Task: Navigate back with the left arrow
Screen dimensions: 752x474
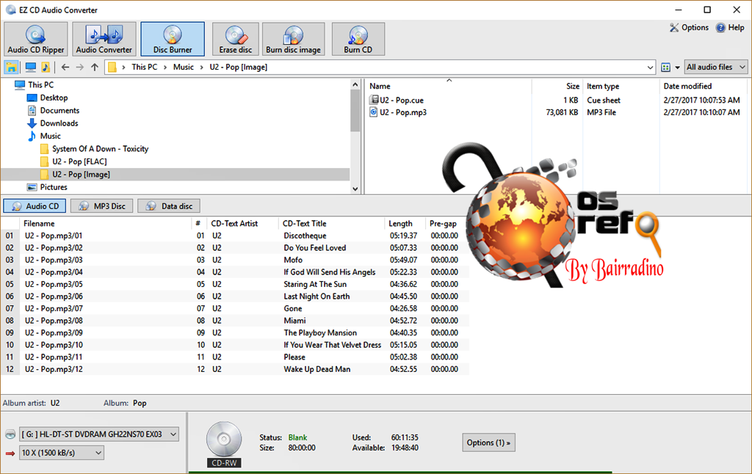Action: [65, 67]
